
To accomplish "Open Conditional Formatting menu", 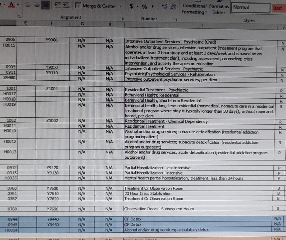I will pos(194,9).
